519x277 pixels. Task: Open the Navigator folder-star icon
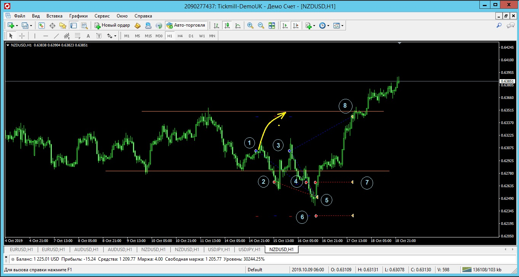pyautogui.click(x=63, y=25)
